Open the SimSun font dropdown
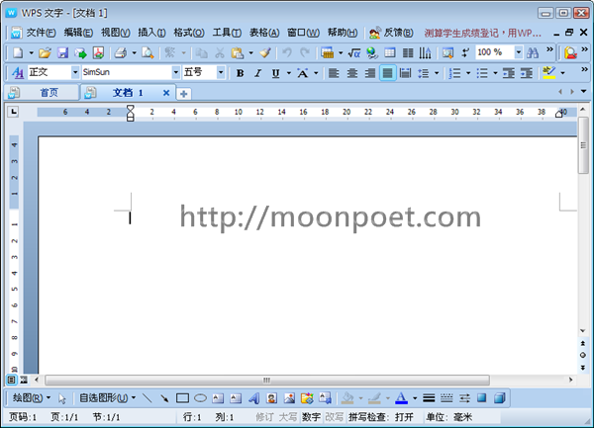The image size is (594, 428). pos(175,72)
